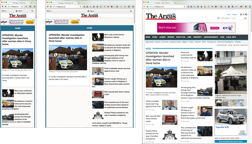Open URL history dropdown arrow in the middle window

coord(78,7)
